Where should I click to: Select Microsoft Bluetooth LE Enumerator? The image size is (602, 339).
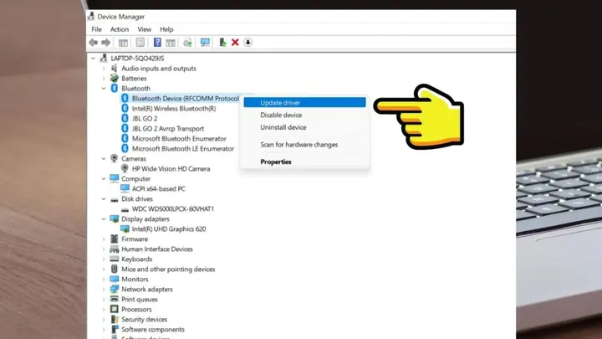[183, 148]
